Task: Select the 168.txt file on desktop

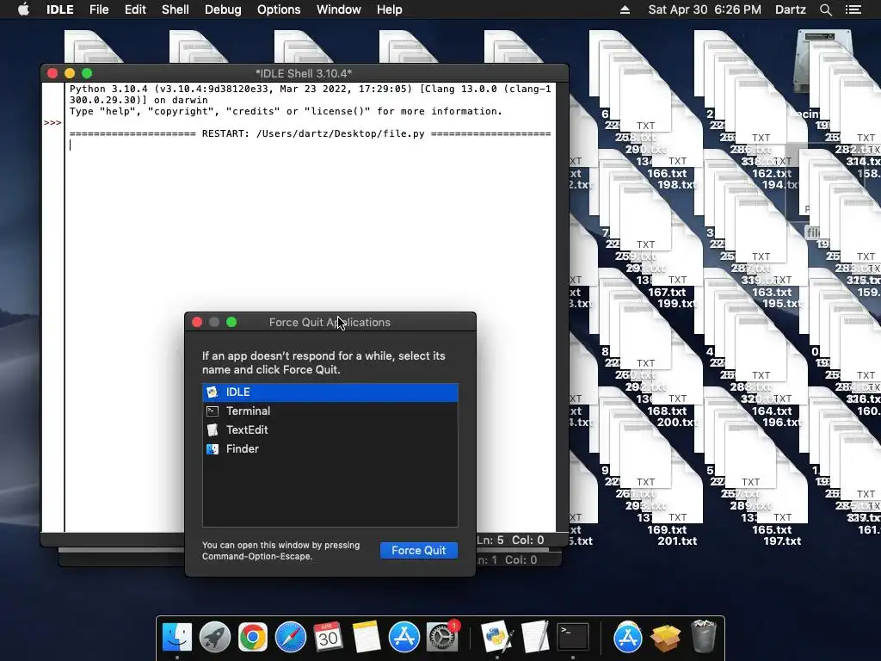Action: (667, 411)
